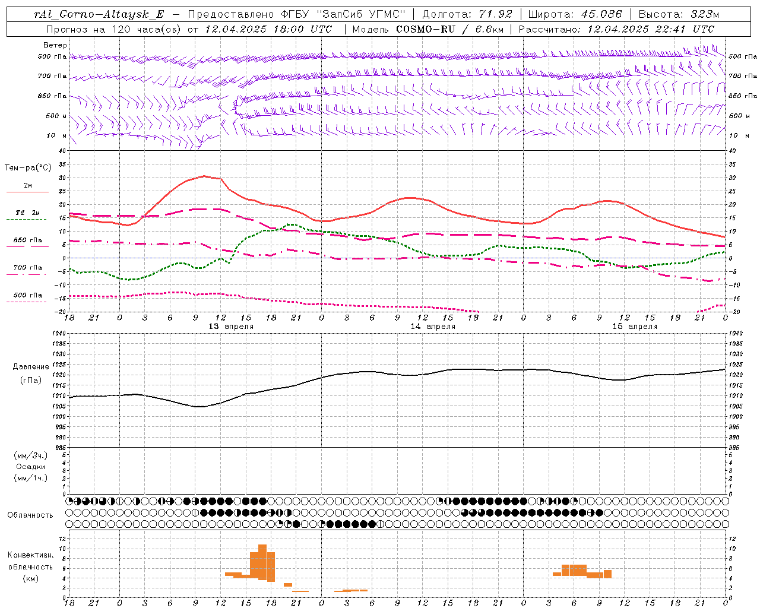Select the 'Прогноз на 120 часа(ов)' forecast text
This screenshot has width=760, height=608.
pyautogui.click(x=114, y=29)
